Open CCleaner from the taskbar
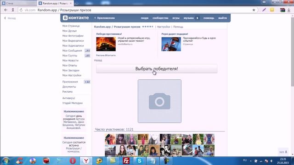Viewport: 294px width, 165px height. (x=19, y=161)
